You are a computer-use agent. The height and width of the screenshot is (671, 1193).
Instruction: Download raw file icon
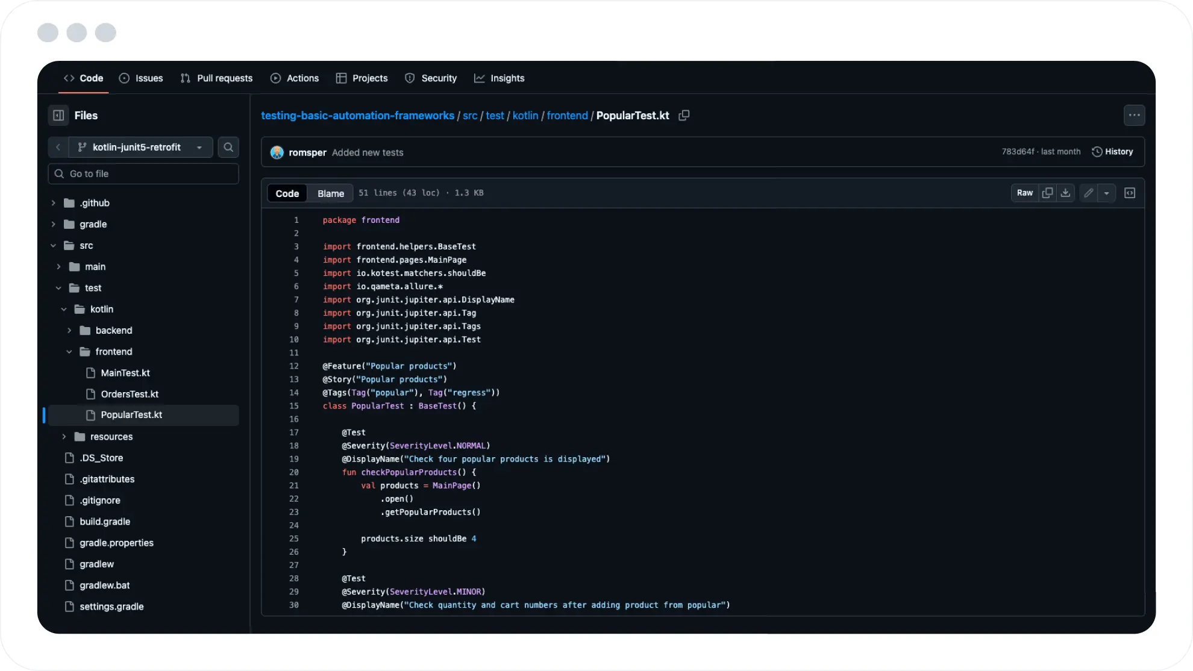[1065, 193]
